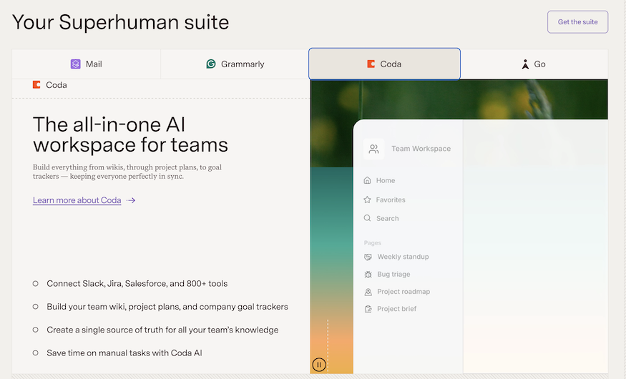This screenshot has width=626, height=379.
Task: Click the Your Superhuman suite heading
Action: pos(121,22)
